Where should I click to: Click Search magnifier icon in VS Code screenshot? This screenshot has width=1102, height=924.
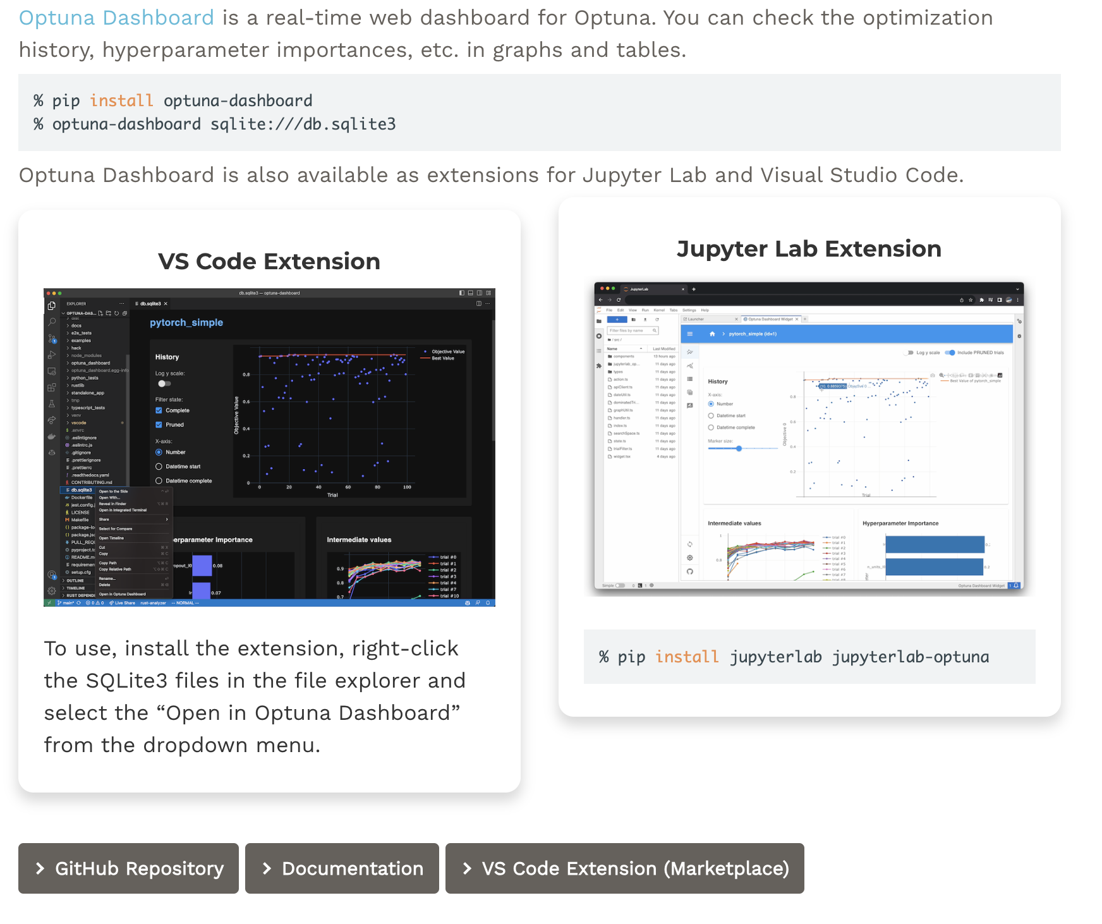pyautogui.click(x=52, y=322)
